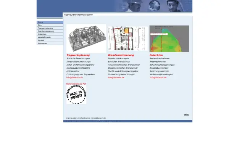Select Gutachten in the sidebar menu
The height and width of the screenshot is (143, 229).
tap(50, 34)
